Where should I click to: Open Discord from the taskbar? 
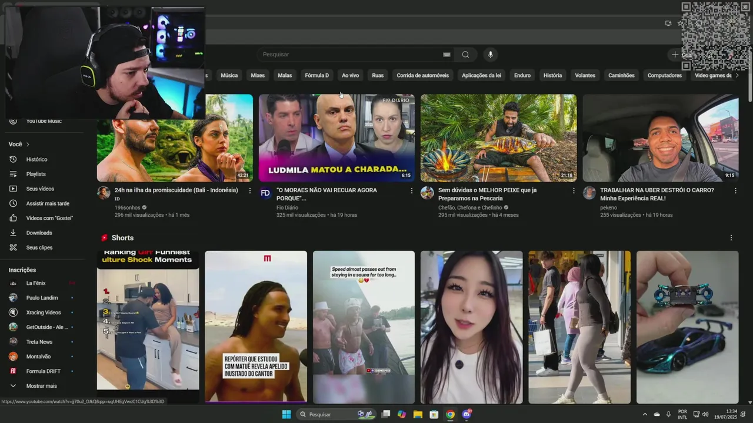coord(467,414)
